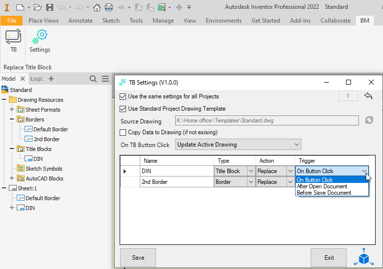This screenshot has height=269, width=383.
Task: Click the TB replace title block icon
Action: point(13,37)
